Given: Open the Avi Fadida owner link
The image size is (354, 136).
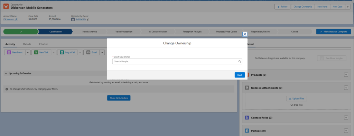Looking at the screenshot, I should pos(81,20).
